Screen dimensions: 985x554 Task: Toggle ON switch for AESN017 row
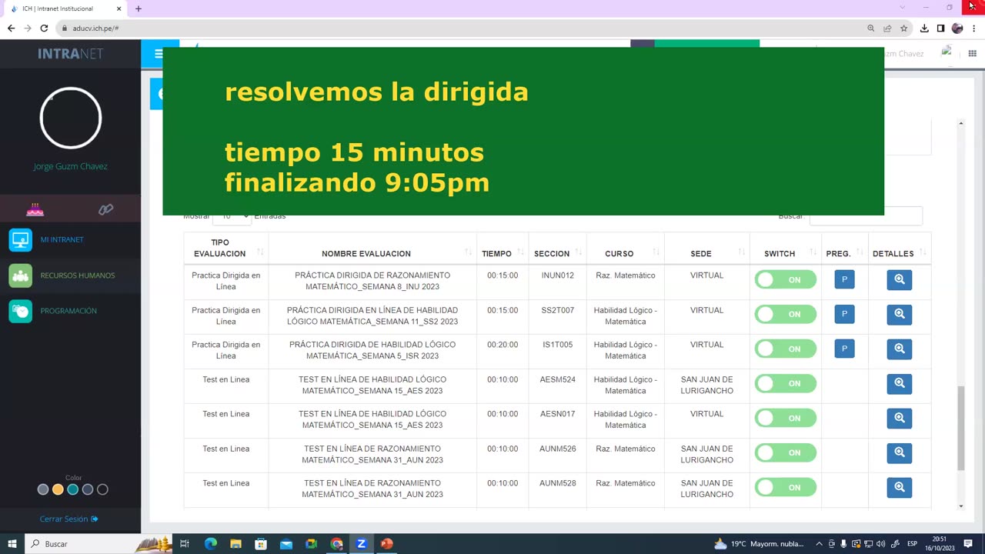coord(785,418)
